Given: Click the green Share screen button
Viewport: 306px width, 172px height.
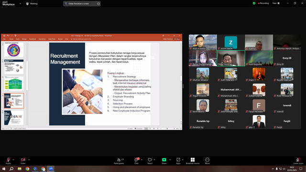Looking at the screenshot, I should (164, 161).
